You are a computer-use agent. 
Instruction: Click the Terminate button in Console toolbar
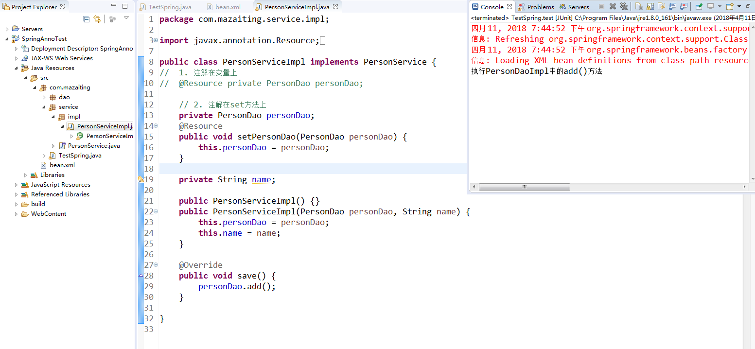[601, 7]
